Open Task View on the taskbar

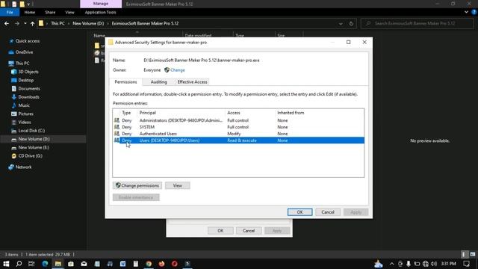pos(31,264)
